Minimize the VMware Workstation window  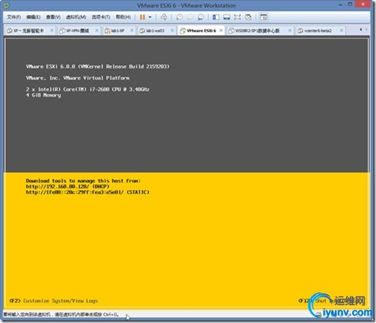pyautogui.click(x=340, y=5)
